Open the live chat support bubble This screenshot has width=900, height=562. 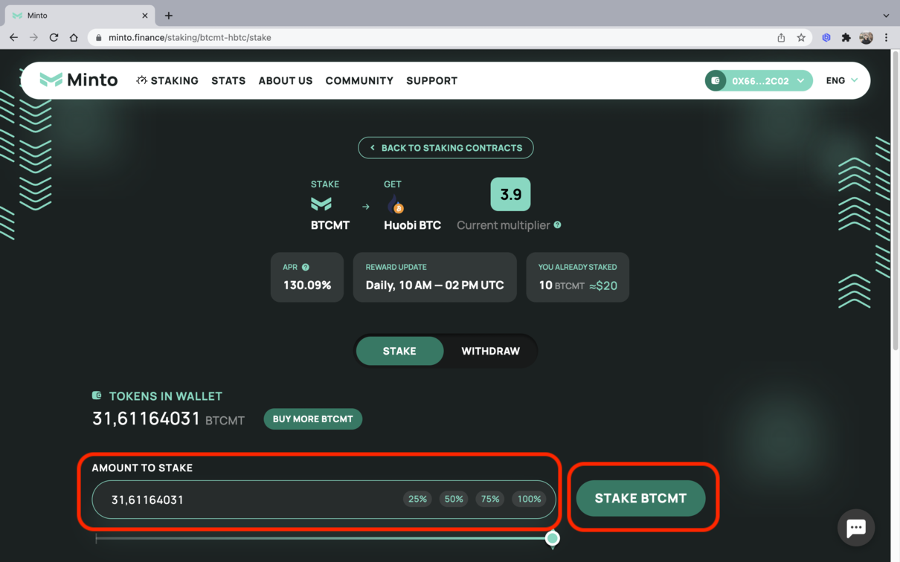click(x=855, y=527)
